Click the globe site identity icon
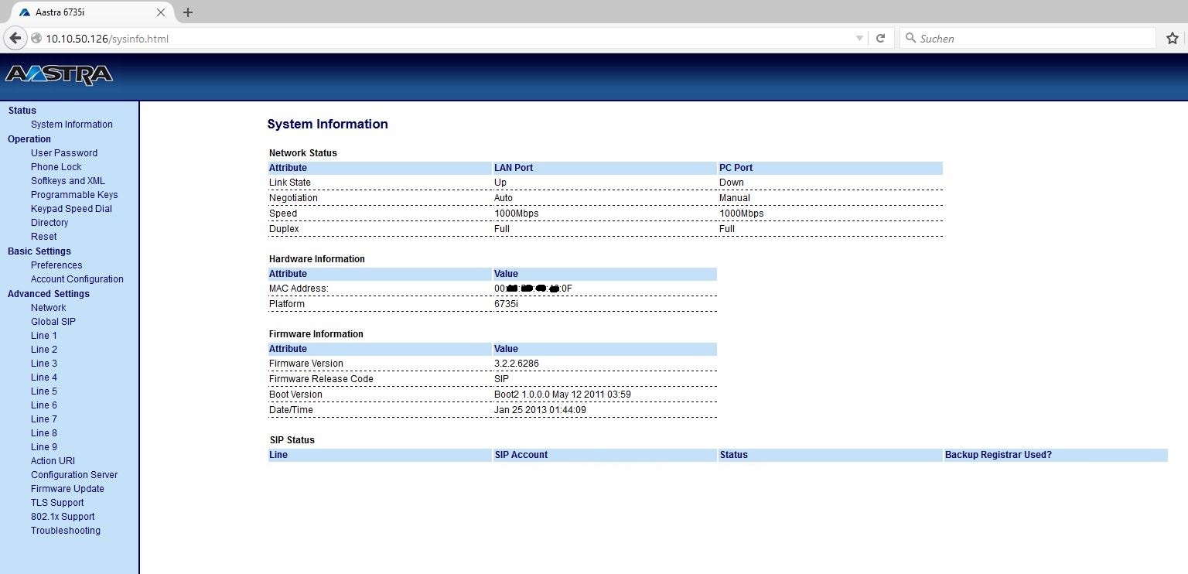Screen dimensions: 1188x574 [x=36, y=39]
